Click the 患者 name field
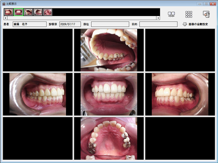The width and height of the screenshot is (218, 163). point(30,24)
